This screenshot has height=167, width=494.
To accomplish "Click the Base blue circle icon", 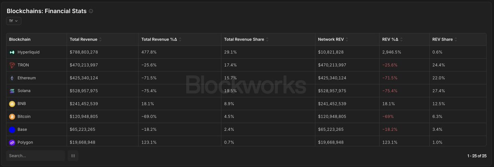I will [12, 130].
